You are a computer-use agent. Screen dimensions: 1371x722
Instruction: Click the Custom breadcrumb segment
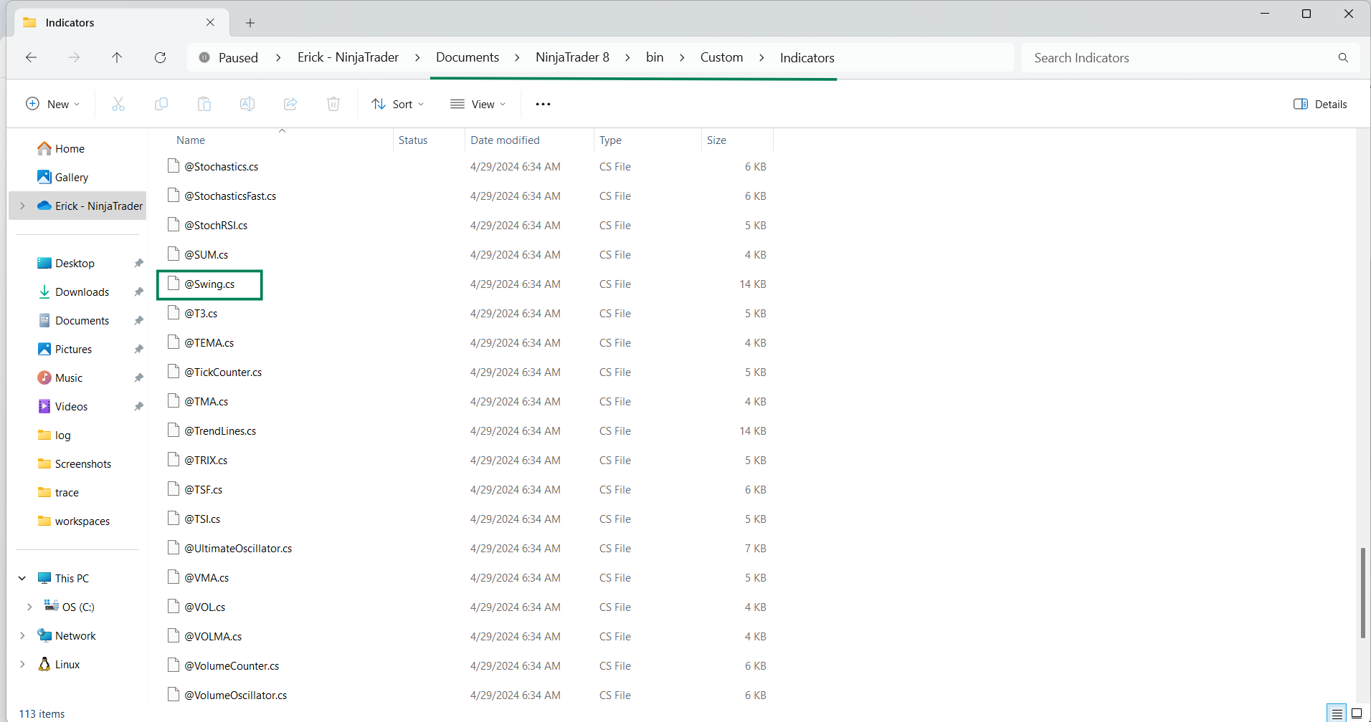[721, 57]
